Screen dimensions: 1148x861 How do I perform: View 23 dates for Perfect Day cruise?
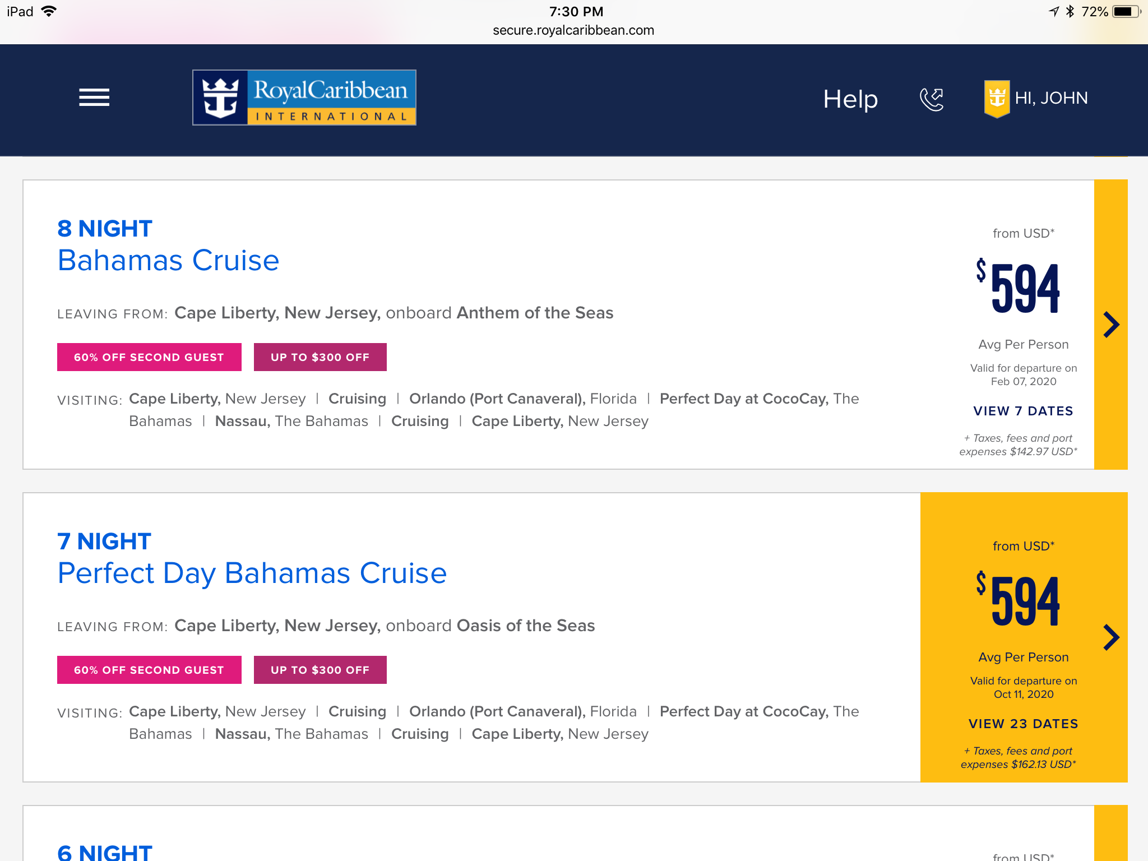coord(1024,724)
